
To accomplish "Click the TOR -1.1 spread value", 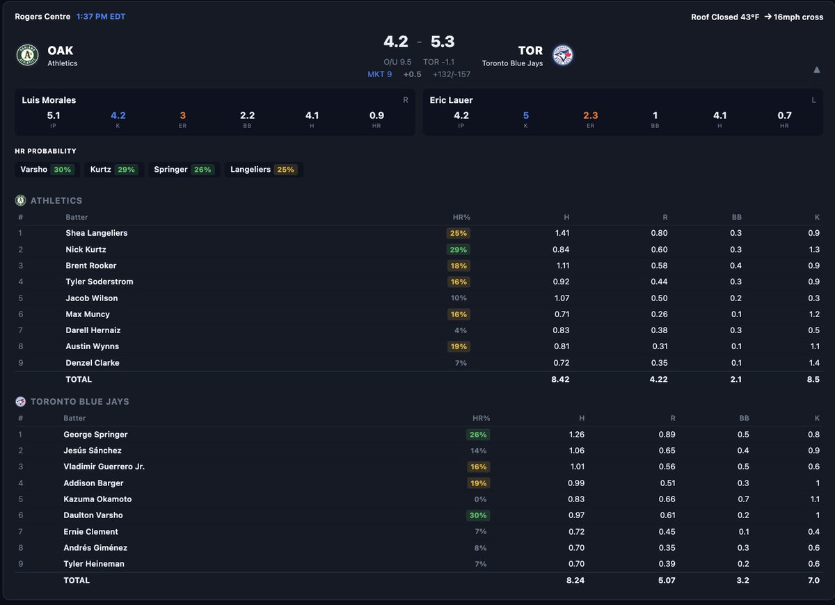I will [438, 62].
